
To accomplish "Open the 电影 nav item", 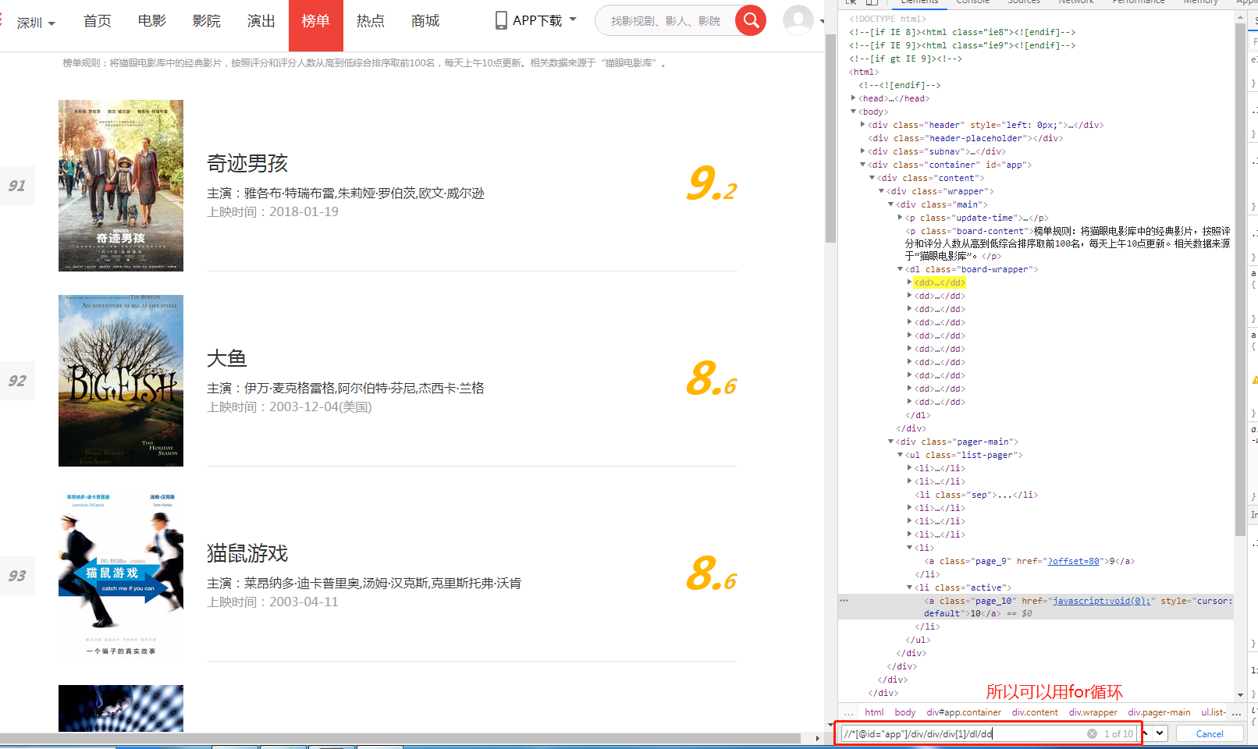I will click(x=152, y=21).
